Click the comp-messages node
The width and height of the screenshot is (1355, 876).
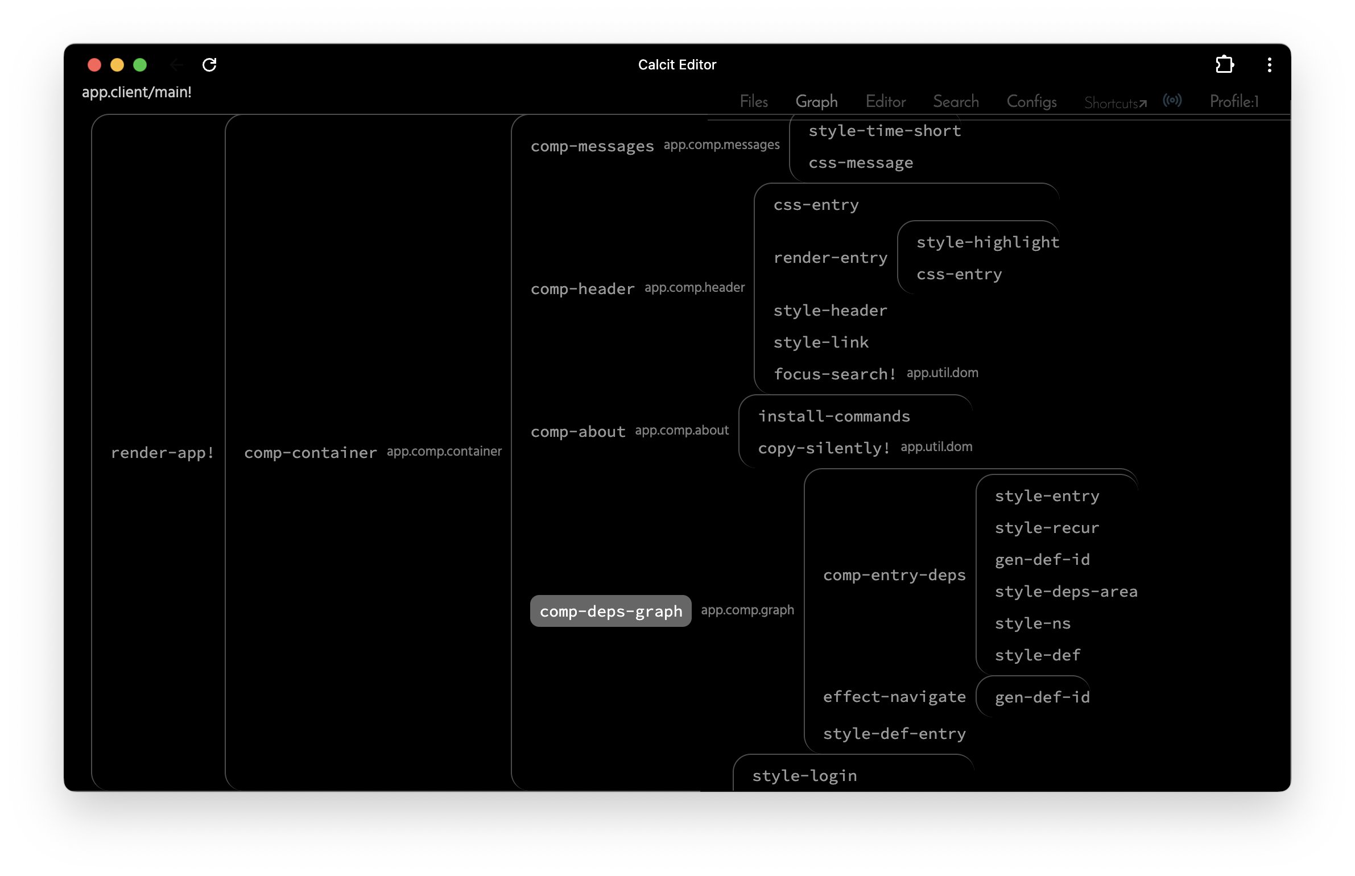(x=592, y=146)
